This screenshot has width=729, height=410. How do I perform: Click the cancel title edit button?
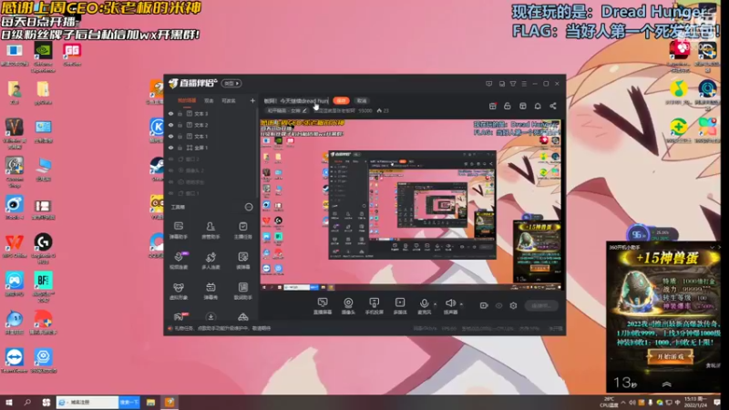coord(362,100)
